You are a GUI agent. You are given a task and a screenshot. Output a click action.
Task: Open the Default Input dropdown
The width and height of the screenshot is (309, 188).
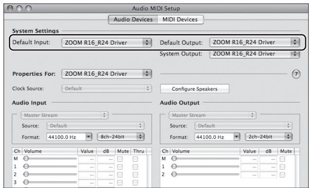pos(107,42)
